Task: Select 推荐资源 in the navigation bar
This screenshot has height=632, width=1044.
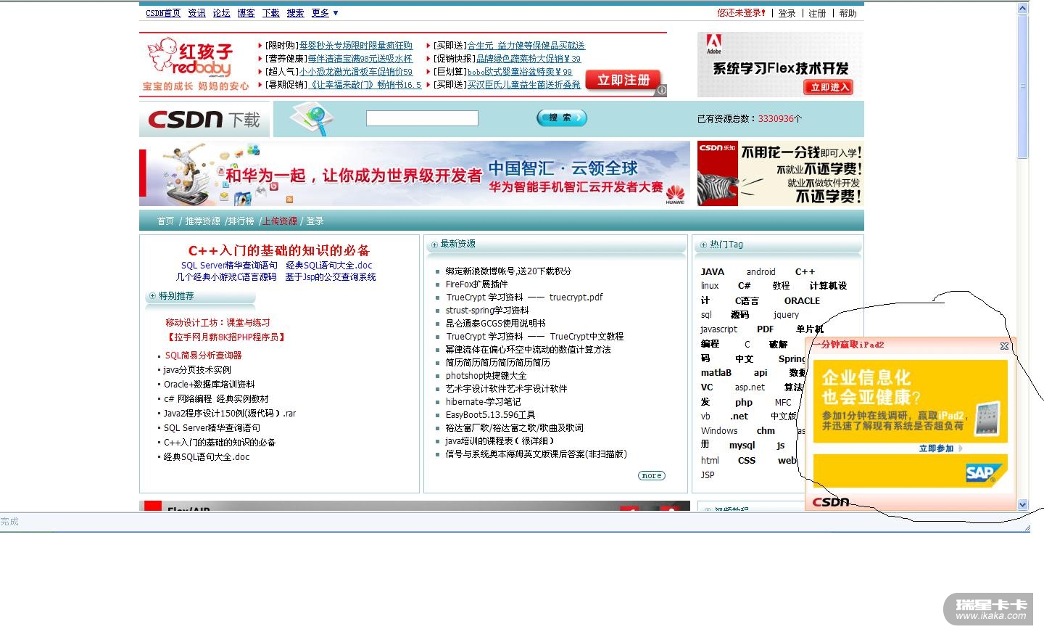Action: [x=202, y=221]
